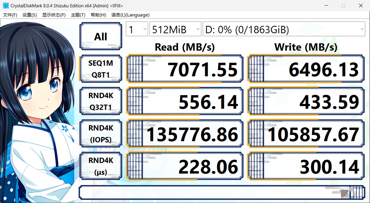Click the All benchmark button
370x203 pixels.
(x=101, y=36)
